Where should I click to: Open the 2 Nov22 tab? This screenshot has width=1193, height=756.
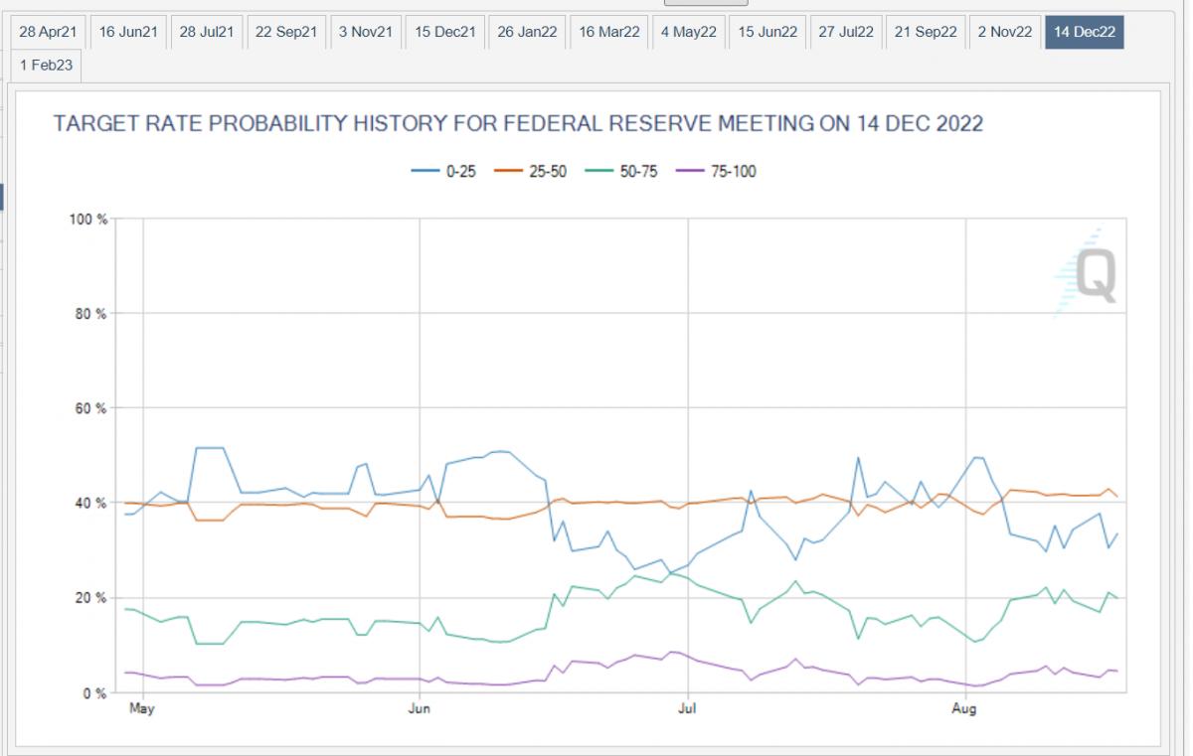(x=1005, y=32)
